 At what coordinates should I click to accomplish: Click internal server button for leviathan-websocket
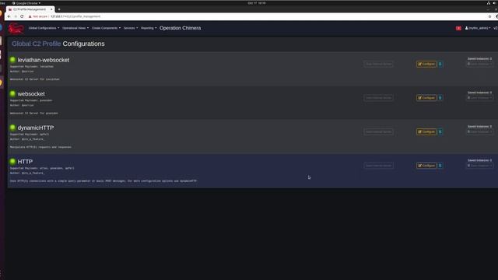tap(378, 64)
